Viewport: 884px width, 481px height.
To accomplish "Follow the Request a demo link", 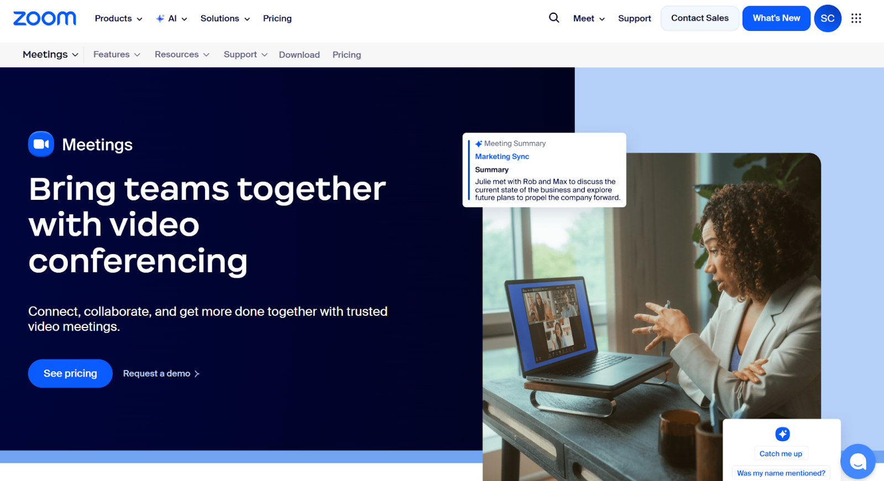I will (161, 373).
